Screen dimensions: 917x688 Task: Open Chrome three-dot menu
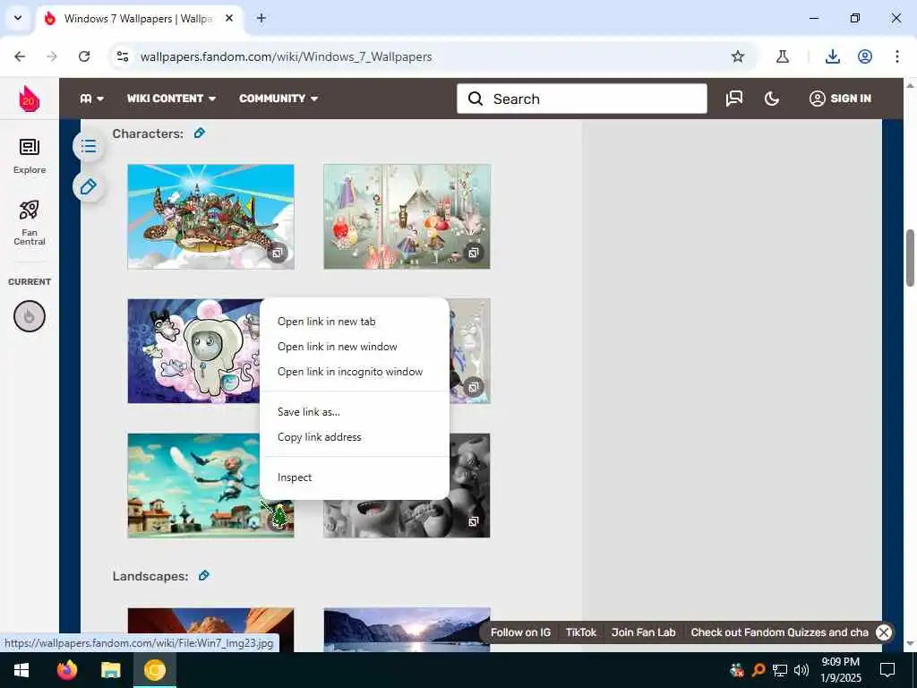click(x=897, y=56)
